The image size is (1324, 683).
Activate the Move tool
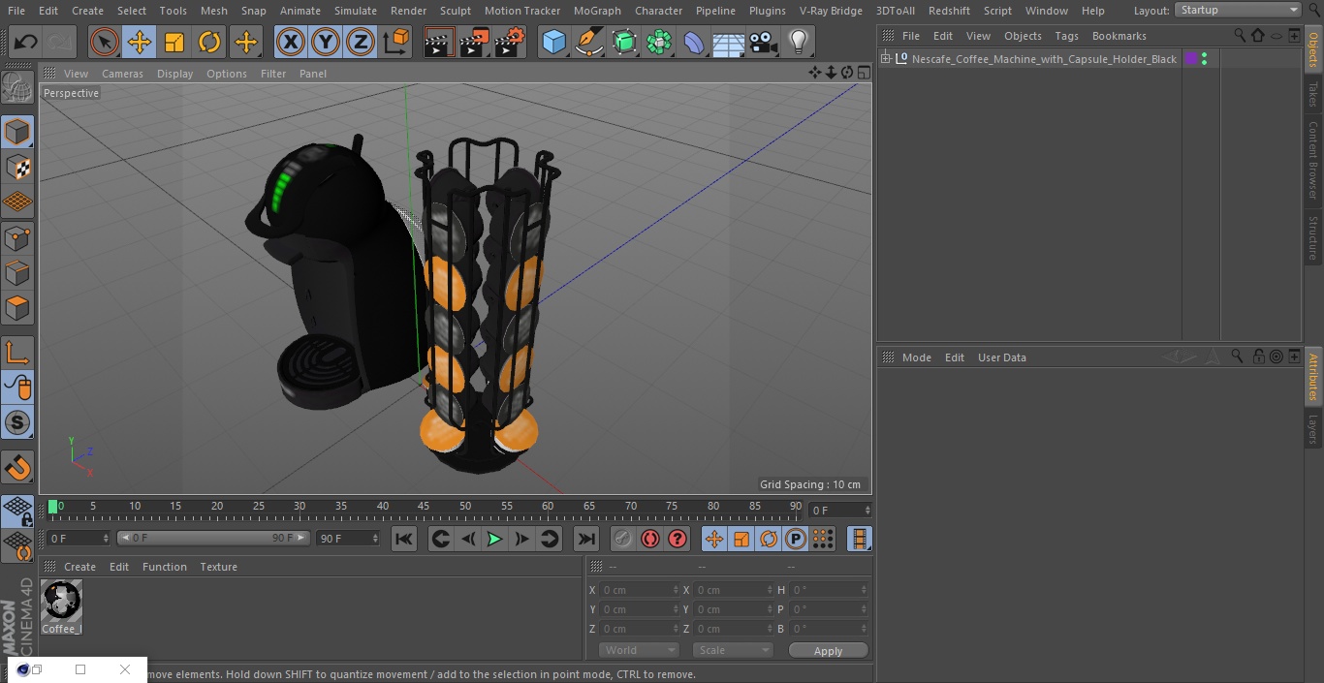pos(140,42)
